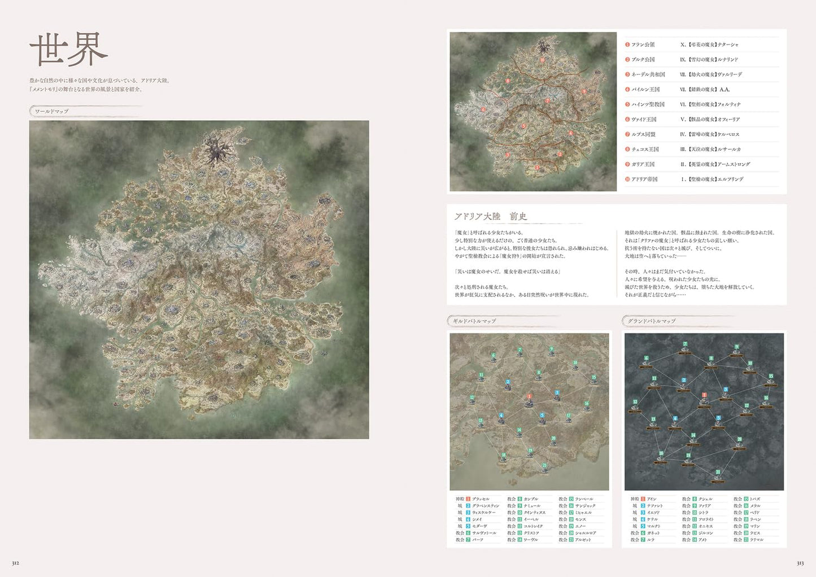Click orange region marker 9 on the small nations map

coord(584,91)
